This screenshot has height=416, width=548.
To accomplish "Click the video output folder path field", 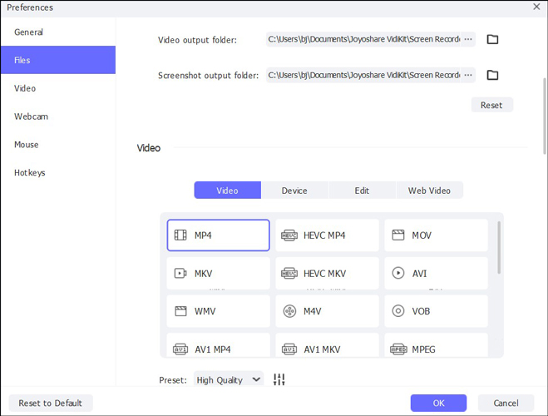I will pyautogui.click(x=363, y=39).
